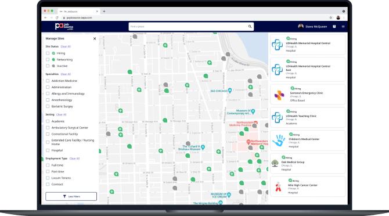Check the Addiction Medicine specialty
The width and height of the screenshot is (389, 216).
click(x=48, y=81)
